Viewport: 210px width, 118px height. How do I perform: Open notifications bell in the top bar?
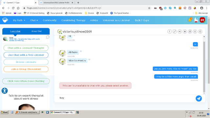(190, 20)
